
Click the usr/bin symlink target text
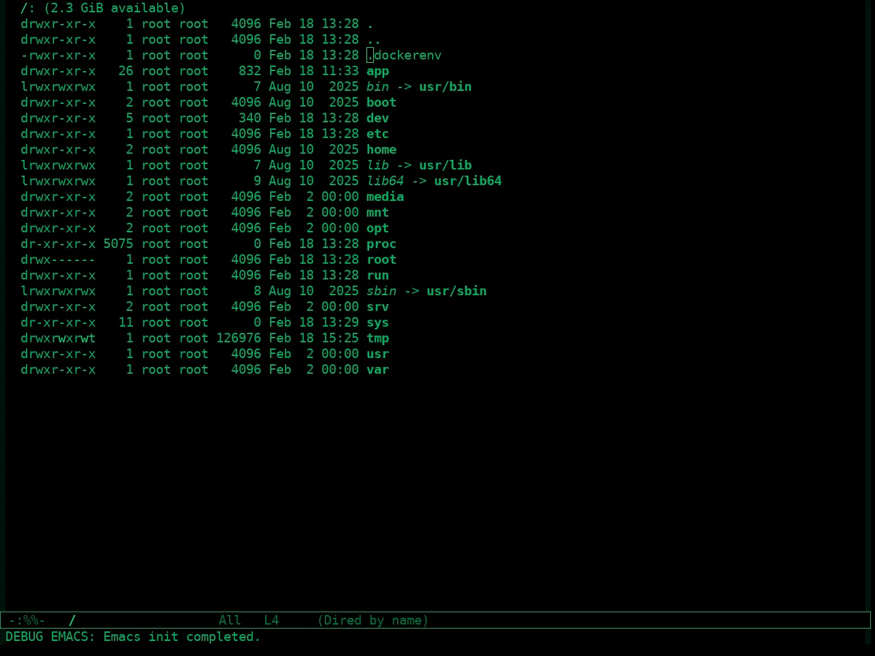(x=445, y=87)
